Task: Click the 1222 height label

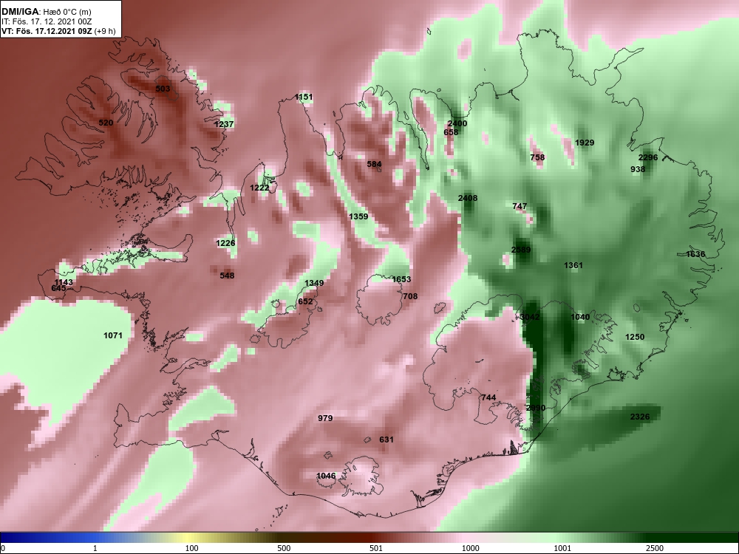Action: (x=259, y=188)
